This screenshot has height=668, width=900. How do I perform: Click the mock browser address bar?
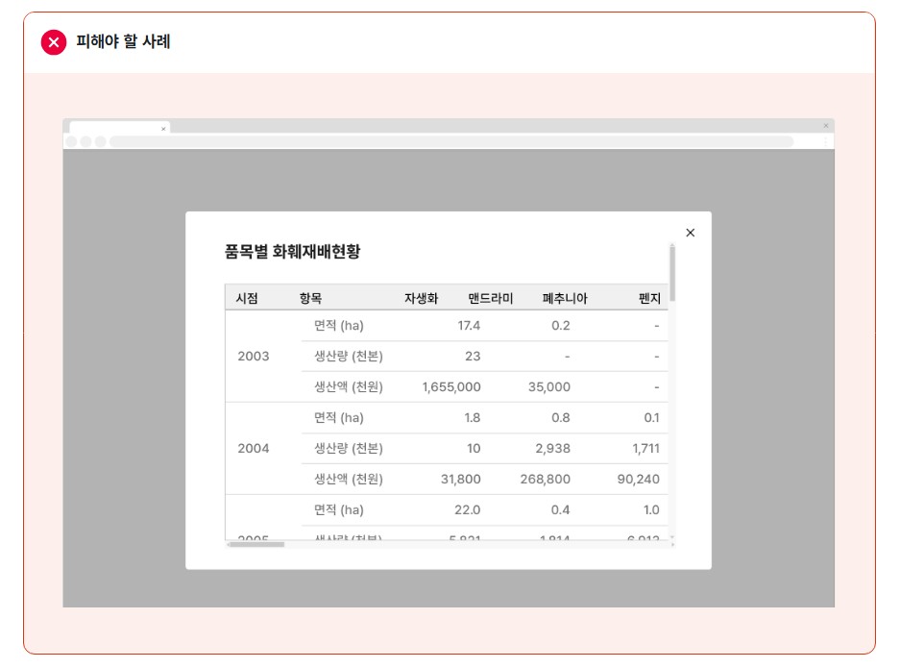point(451,141)
